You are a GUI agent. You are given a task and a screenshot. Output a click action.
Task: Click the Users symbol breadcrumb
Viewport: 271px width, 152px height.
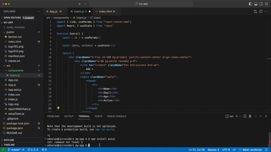(x=95, y=18)
